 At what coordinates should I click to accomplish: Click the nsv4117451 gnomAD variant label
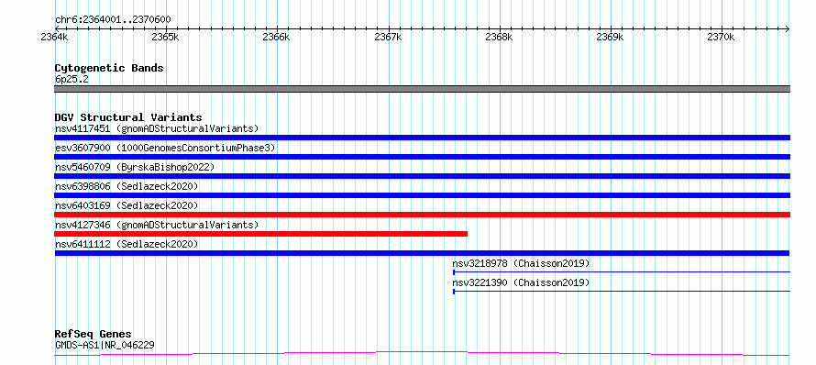pyautogui.click(x=157, y=128)
